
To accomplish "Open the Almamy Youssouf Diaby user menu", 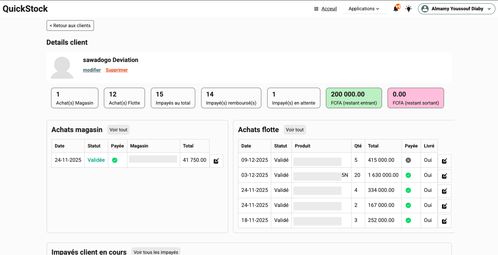I will tap(457, 9).
